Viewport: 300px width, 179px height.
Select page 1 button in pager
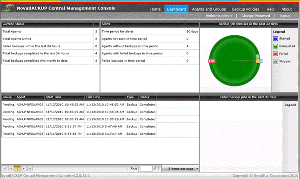[17, 168]
